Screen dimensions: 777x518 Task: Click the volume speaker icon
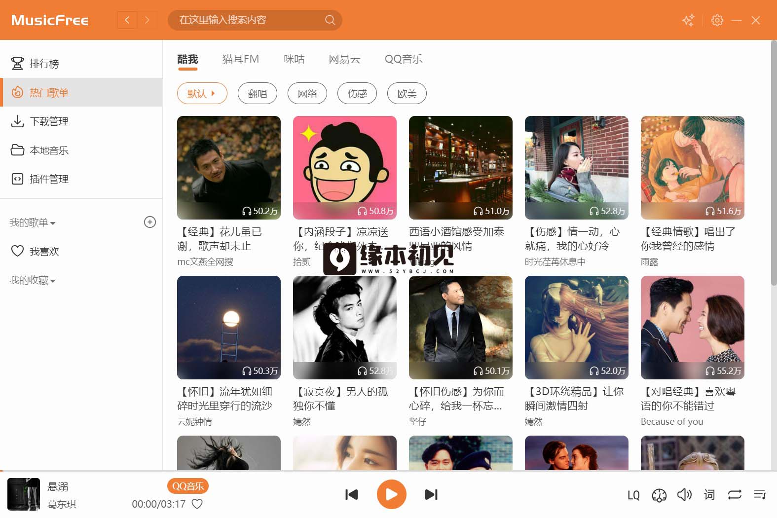pos(684,494)
